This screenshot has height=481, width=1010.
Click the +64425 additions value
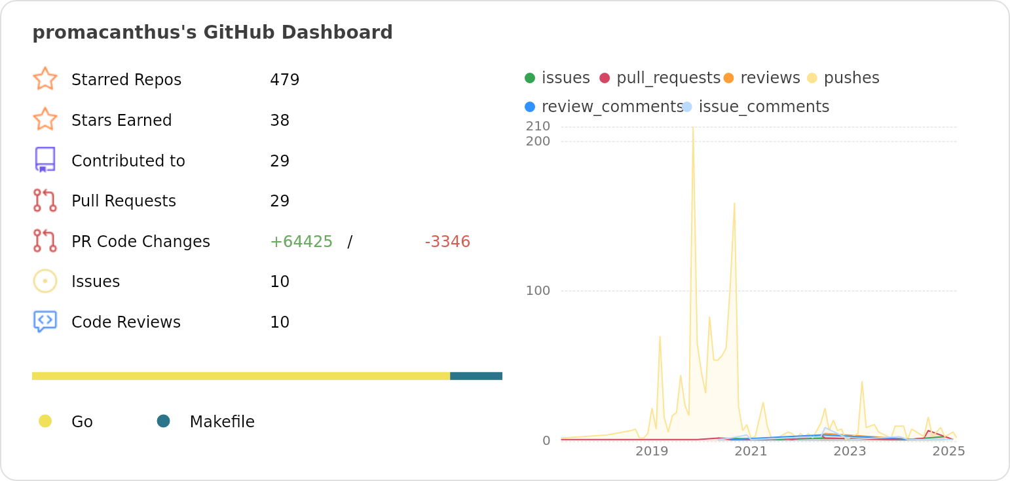[x=301, y=242]
